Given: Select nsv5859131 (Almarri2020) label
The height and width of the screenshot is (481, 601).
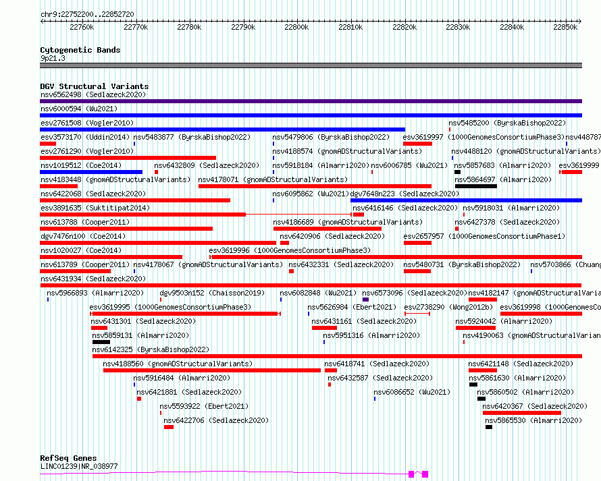Looking at the screenshot, I should [140, 335].
